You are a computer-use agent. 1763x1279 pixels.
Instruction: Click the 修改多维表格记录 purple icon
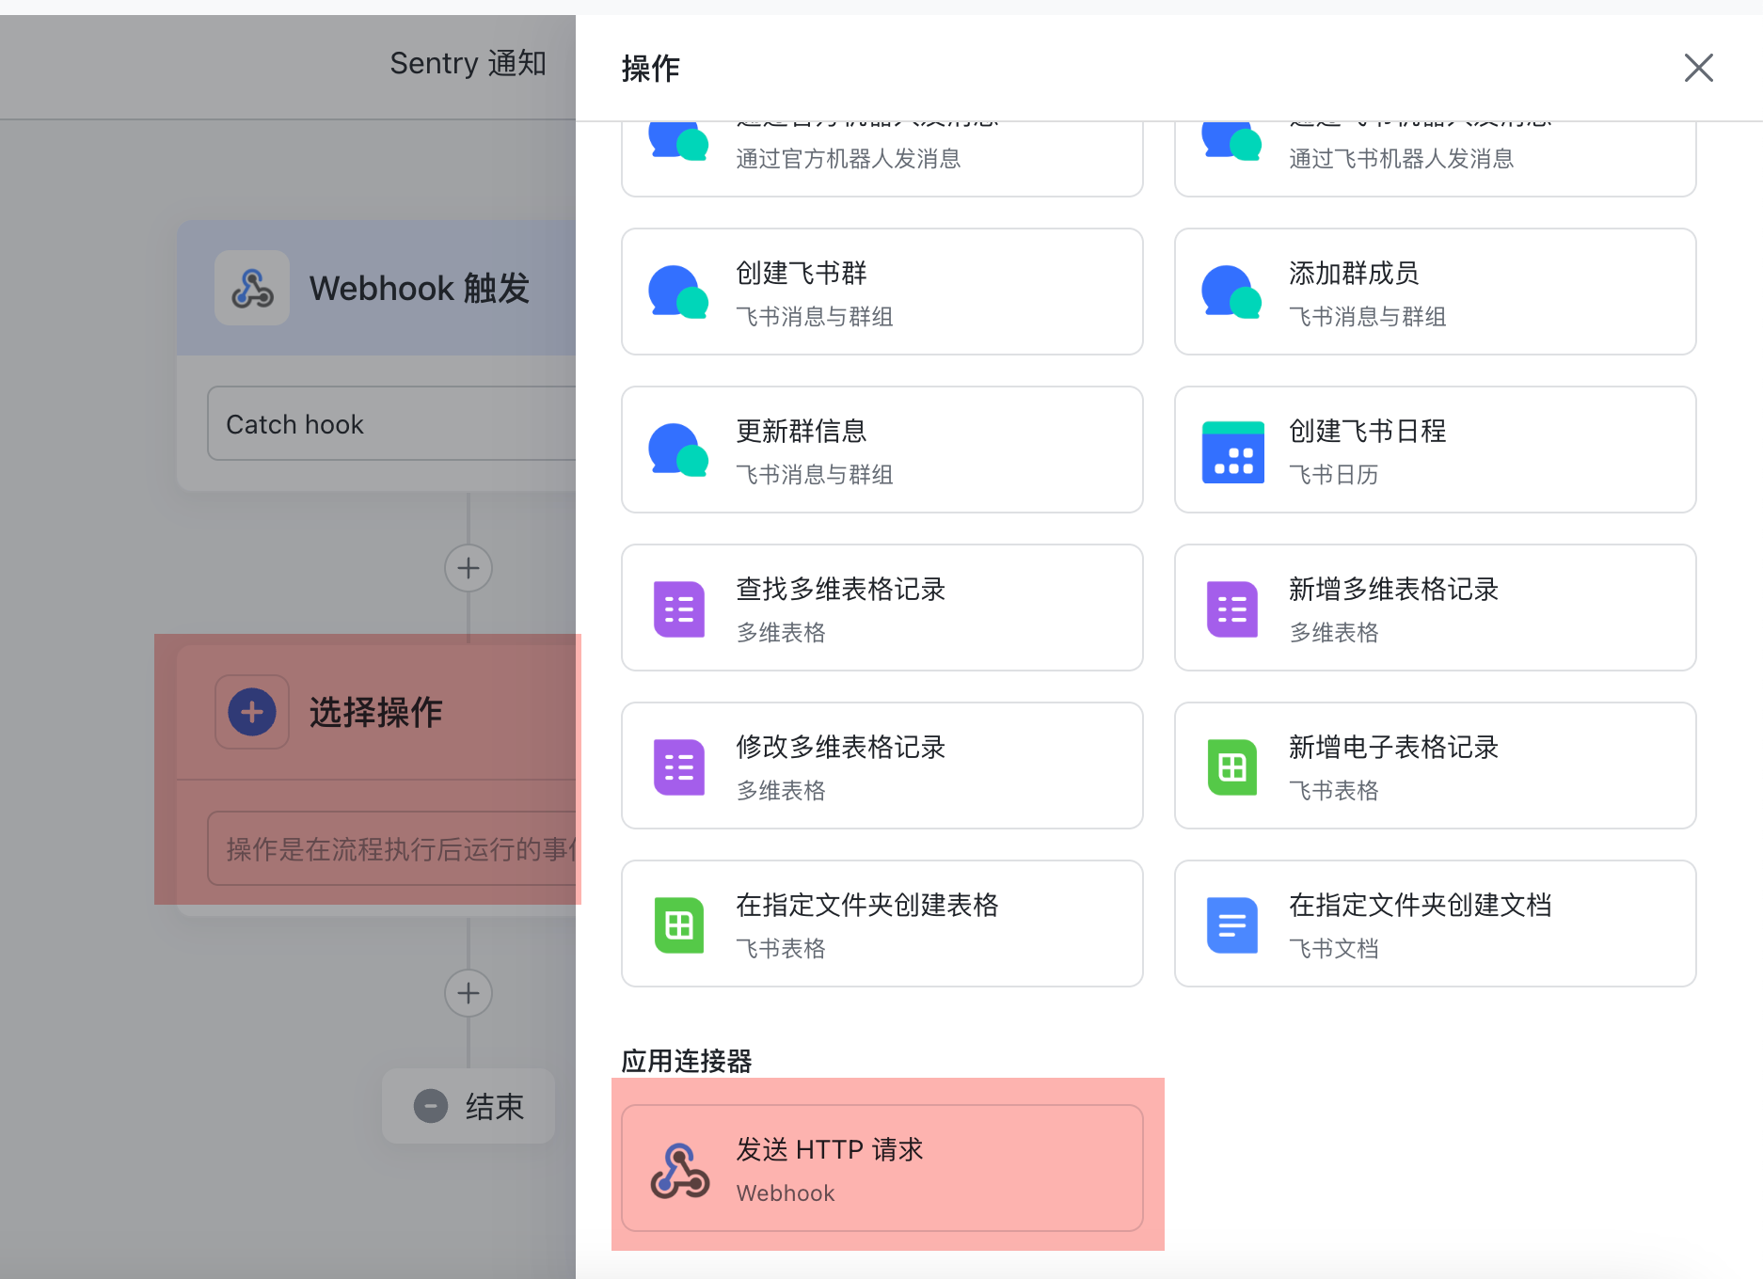pos(679,767)
